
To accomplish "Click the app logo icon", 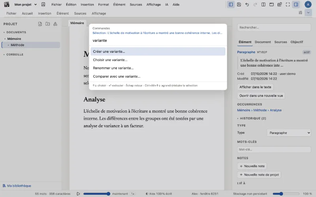I will pos(6,4).
